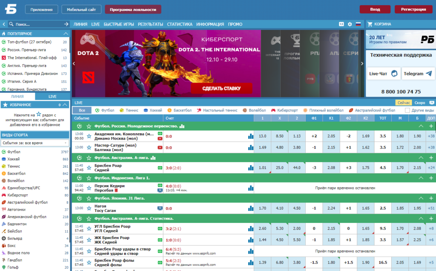Open the РПЛ banner thumbnail
Viewport: 436px width, 271px height.
310,64
